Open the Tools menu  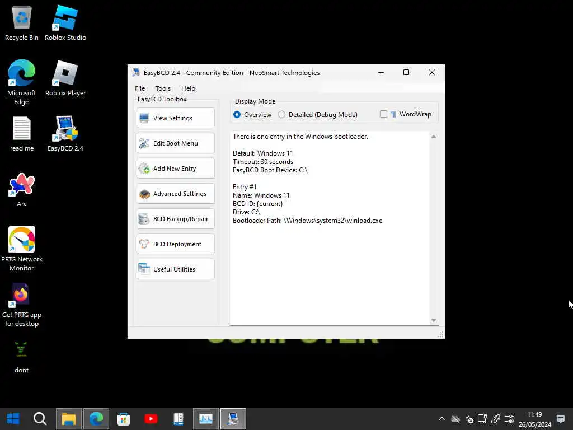(163, 88)
